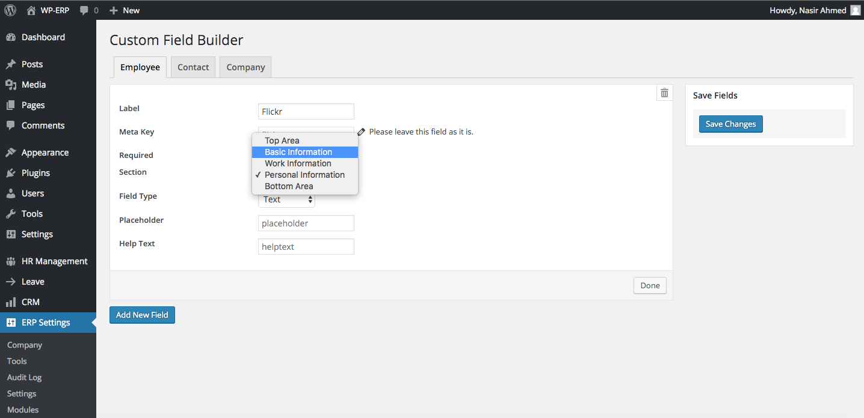Open comments via the speech bubble icon
Image resolution: width=864 pixels, height=418 pixels.
[82, 10]
